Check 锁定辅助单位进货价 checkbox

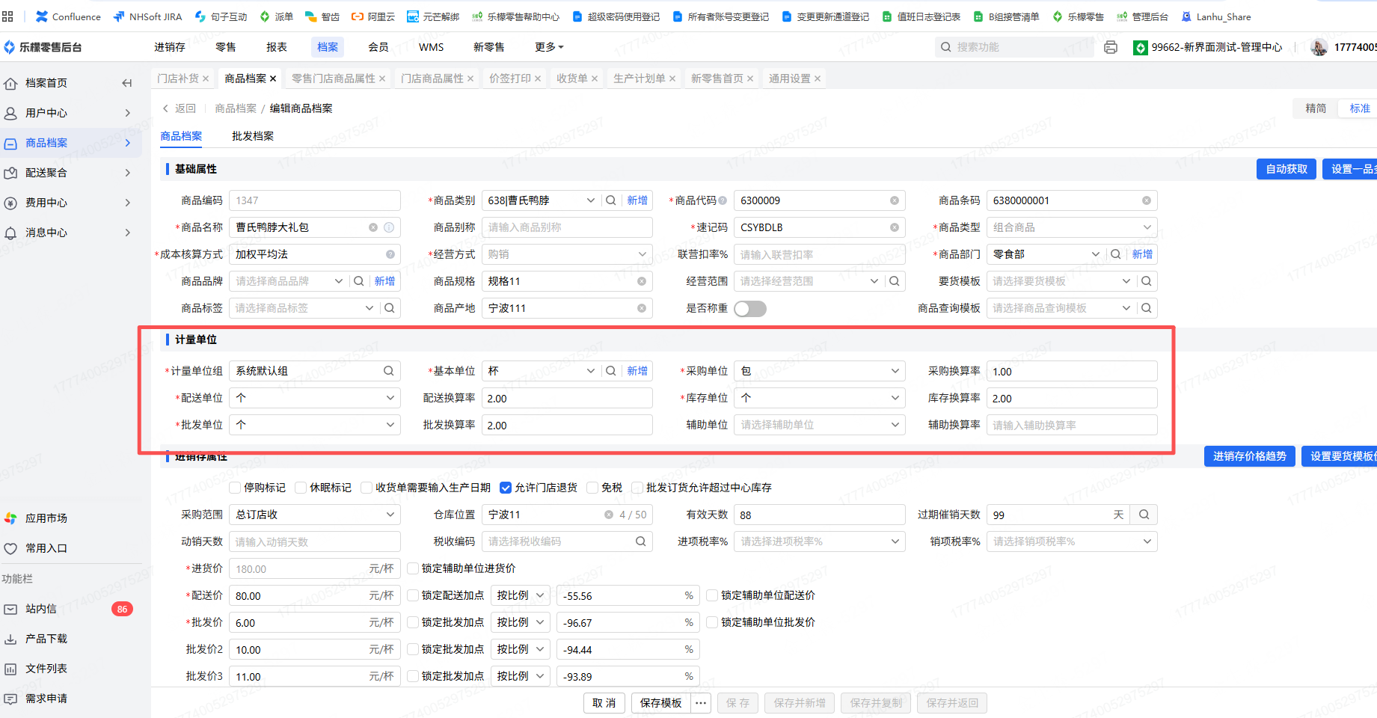click(x=413, y=568)
